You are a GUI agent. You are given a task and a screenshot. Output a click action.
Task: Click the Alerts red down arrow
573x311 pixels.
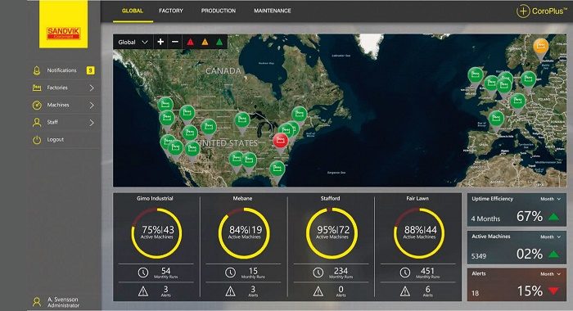pos(554,291)
